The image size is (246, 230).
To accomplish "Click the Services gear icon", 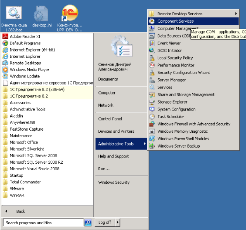I will tap(152, 87).
